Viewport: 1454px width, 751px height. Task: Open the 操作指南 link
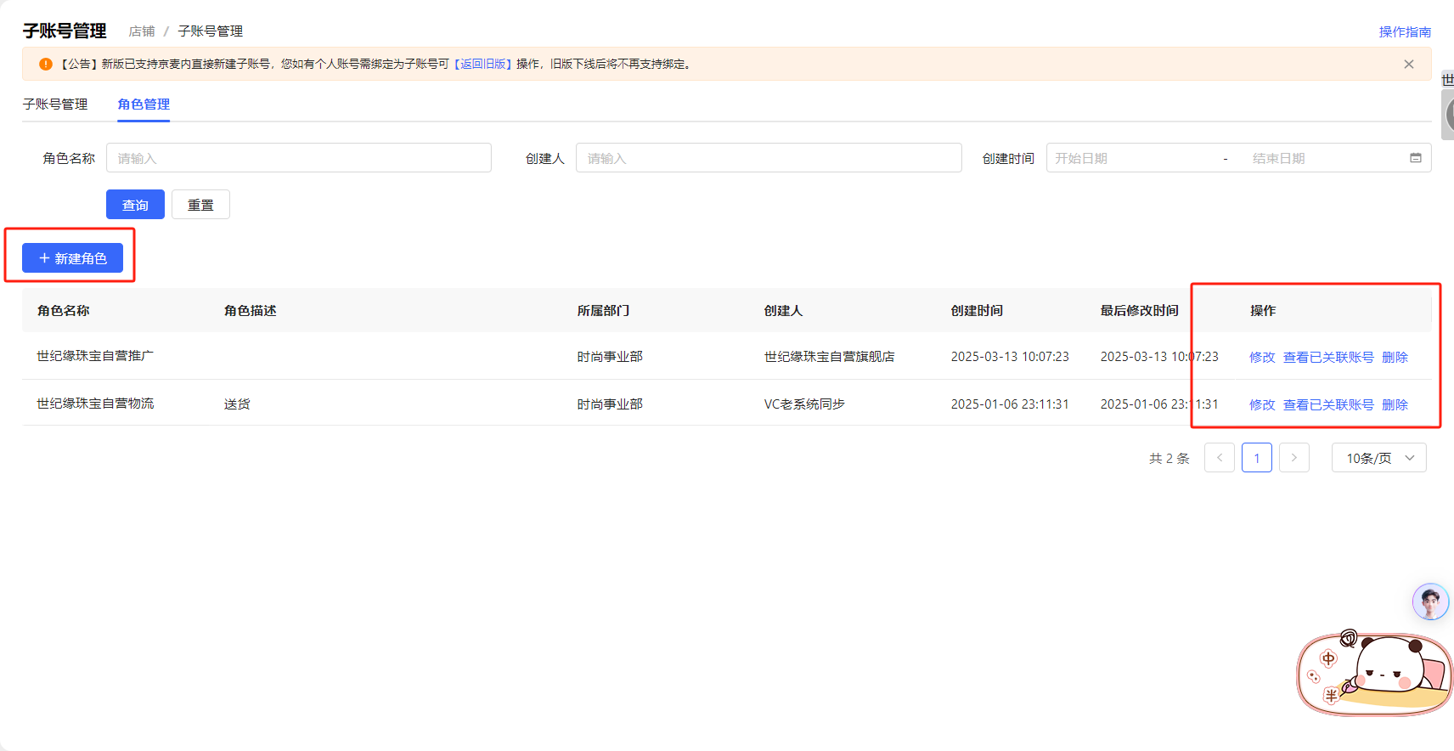(x=1404, y=31)
